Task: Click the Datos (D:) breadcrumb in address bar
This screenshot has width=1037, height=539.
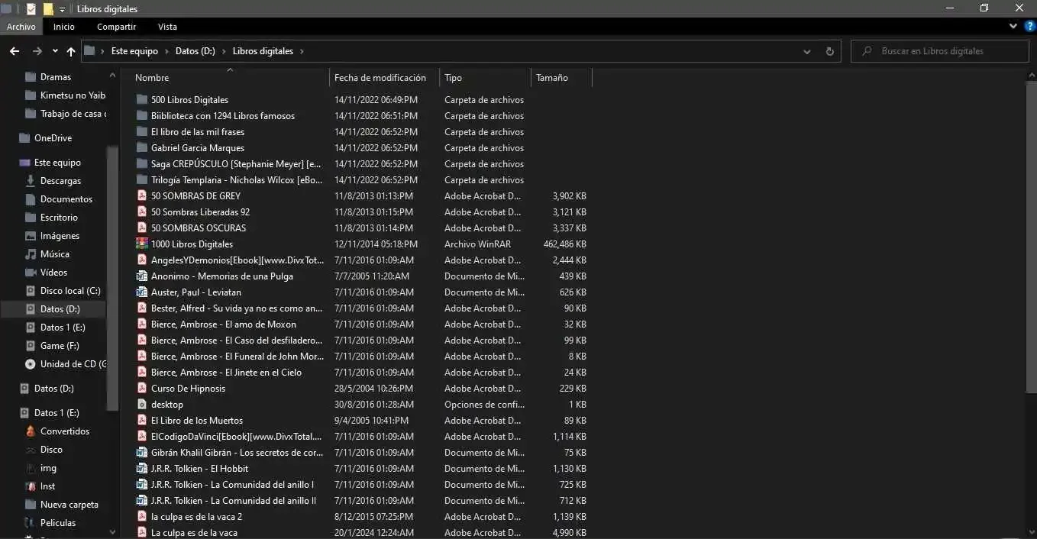Action: point(195,51)
